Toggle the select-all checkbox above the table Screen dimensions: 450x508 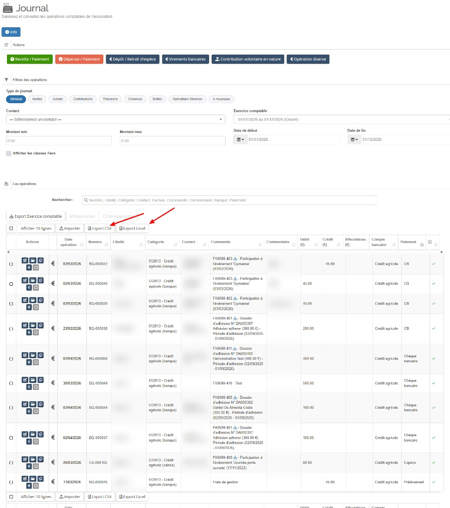pyautogui.click(x=11, y=229)
